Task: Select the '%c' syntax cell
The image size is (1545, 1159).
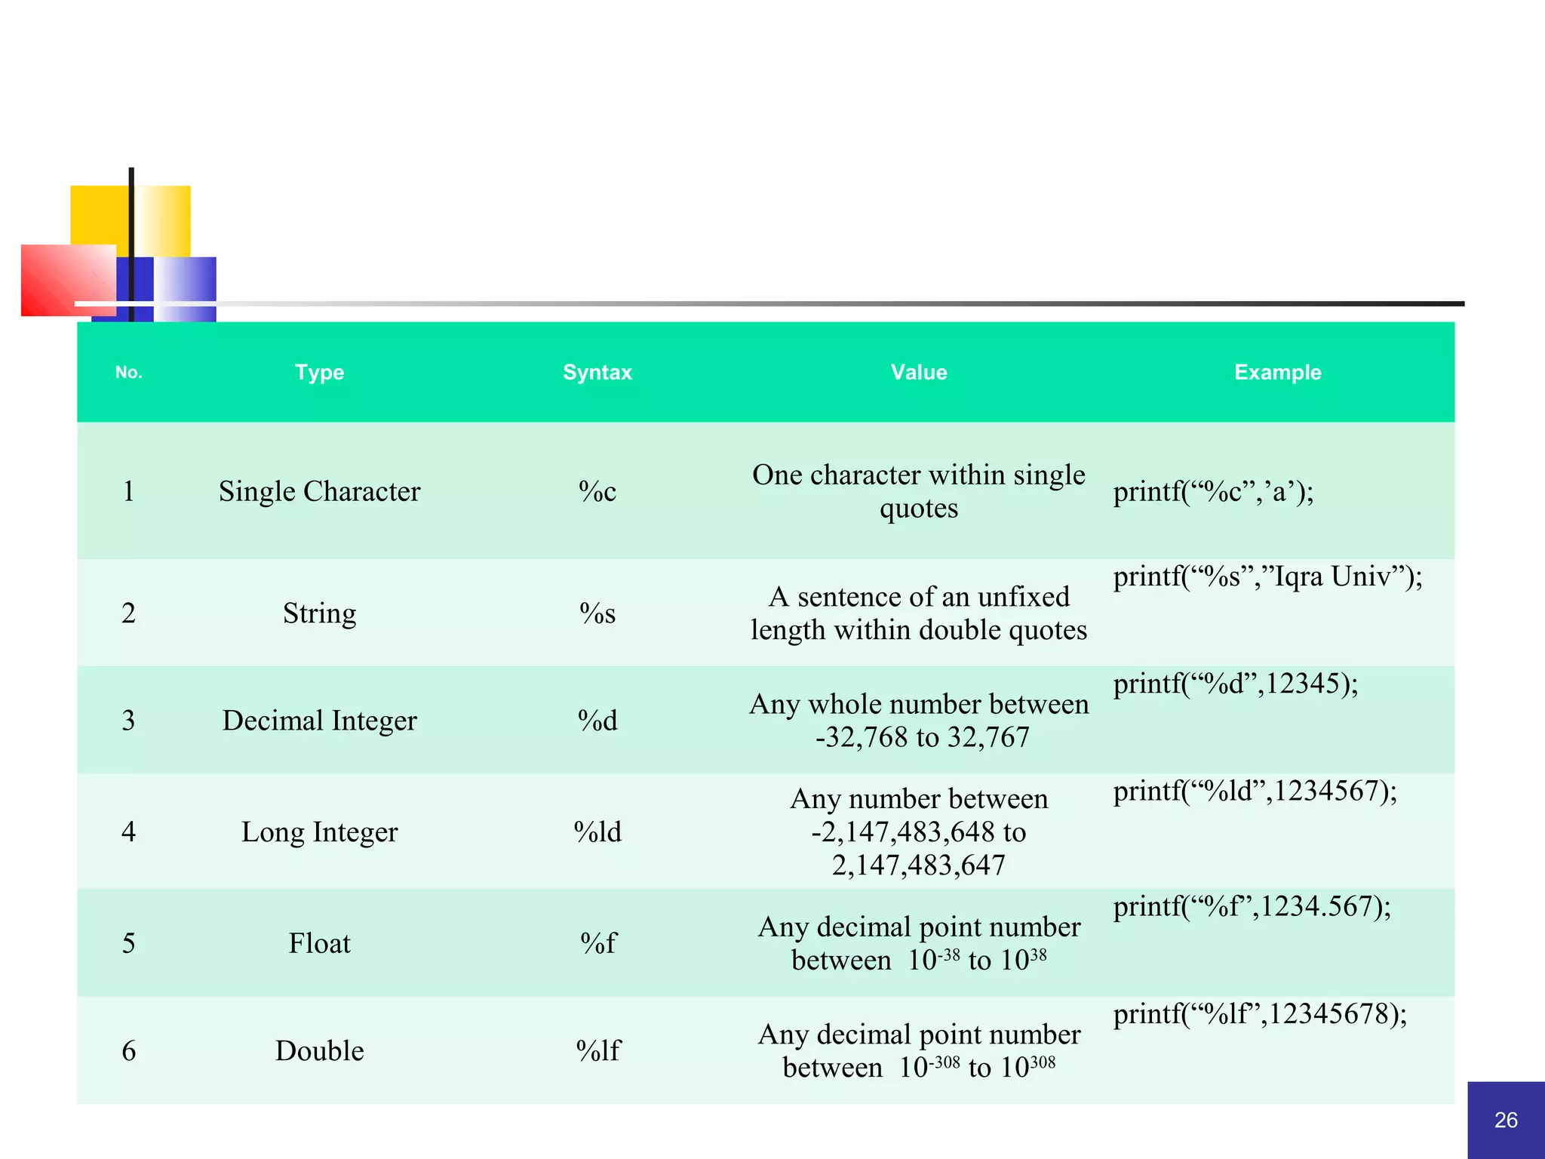Action: point(597,491)
